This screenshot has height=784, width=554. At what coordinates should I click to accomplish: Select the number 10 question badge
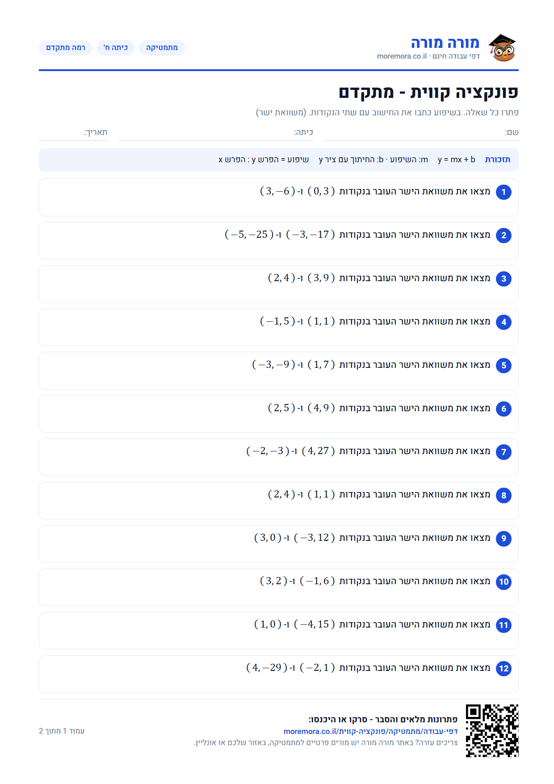tap(504, 582)
